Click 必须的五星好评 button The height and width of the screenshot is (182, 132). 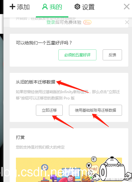pos(77,55)
